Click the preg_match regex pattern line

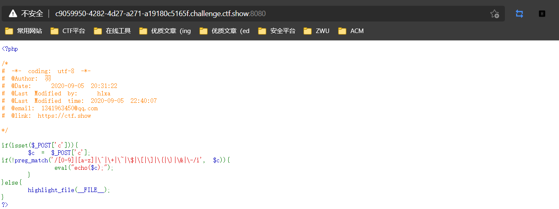(x=116, y=160)
